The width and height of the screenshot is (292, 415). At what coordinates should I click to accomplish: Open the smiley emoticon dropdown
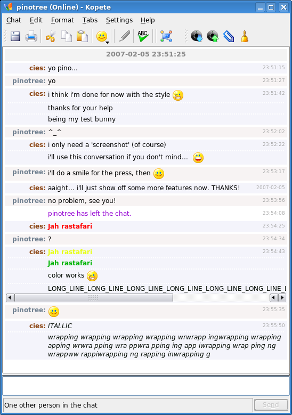pyautogui.click(x=103, y=37)
